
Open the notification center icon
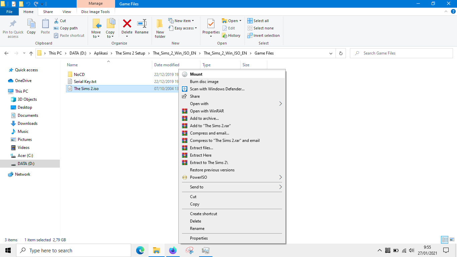pos(446,250)
